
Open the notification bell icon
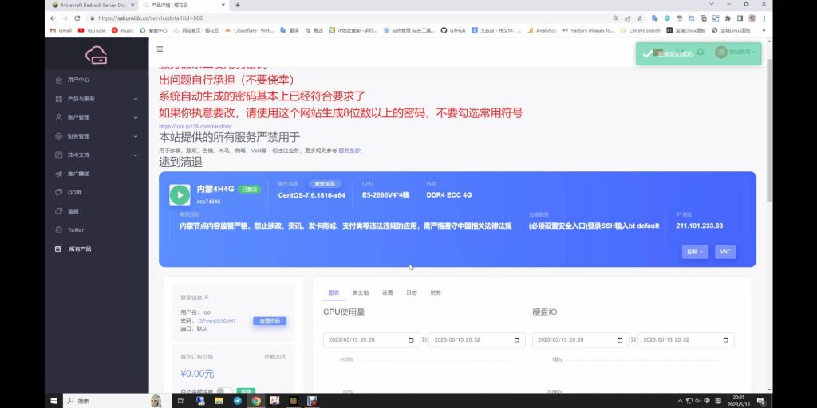(x=700, y=53)
